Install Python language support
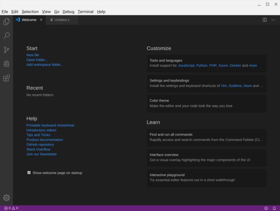Screen dimensions: 280x211 pos(202,65)
